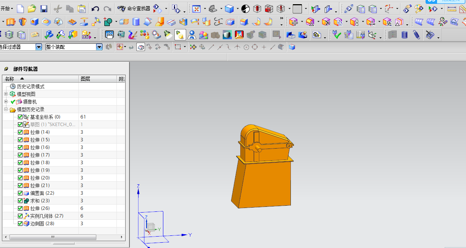The height and width of the screenshot is (248, 466).
Task: Click the paintbrush visualization icon
Action: coord(133,35)
